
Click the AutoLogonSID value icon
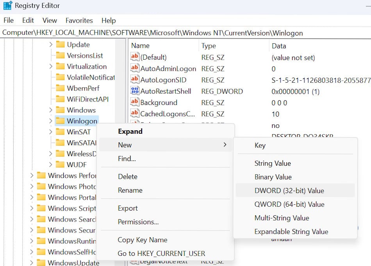coord(135,80)
